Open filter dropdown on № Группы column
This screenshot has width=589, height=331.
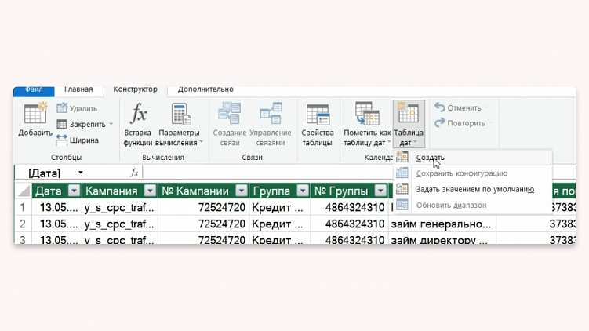(x=380, y=191)
